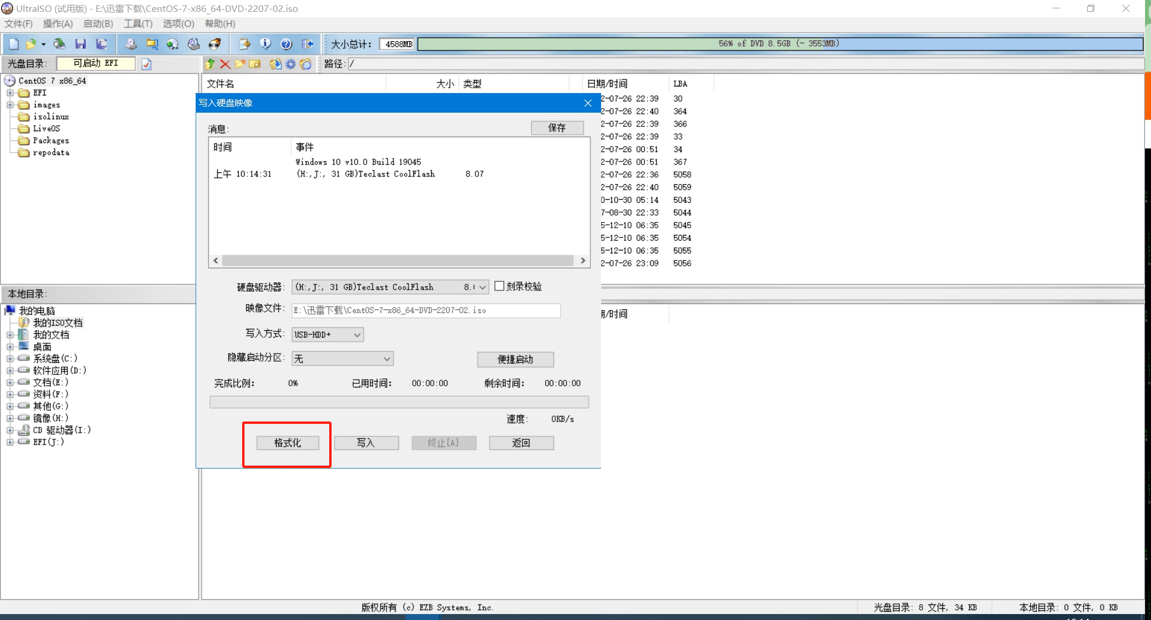
Task: Close the 写入硬盘映像 dialog with X
Action: (x=588, y=103)
